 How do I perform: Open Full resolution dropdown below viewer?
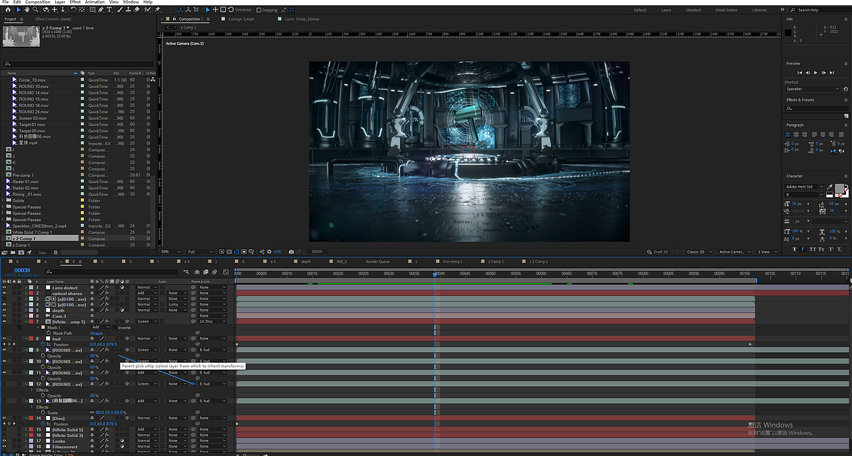click(200, 252)
